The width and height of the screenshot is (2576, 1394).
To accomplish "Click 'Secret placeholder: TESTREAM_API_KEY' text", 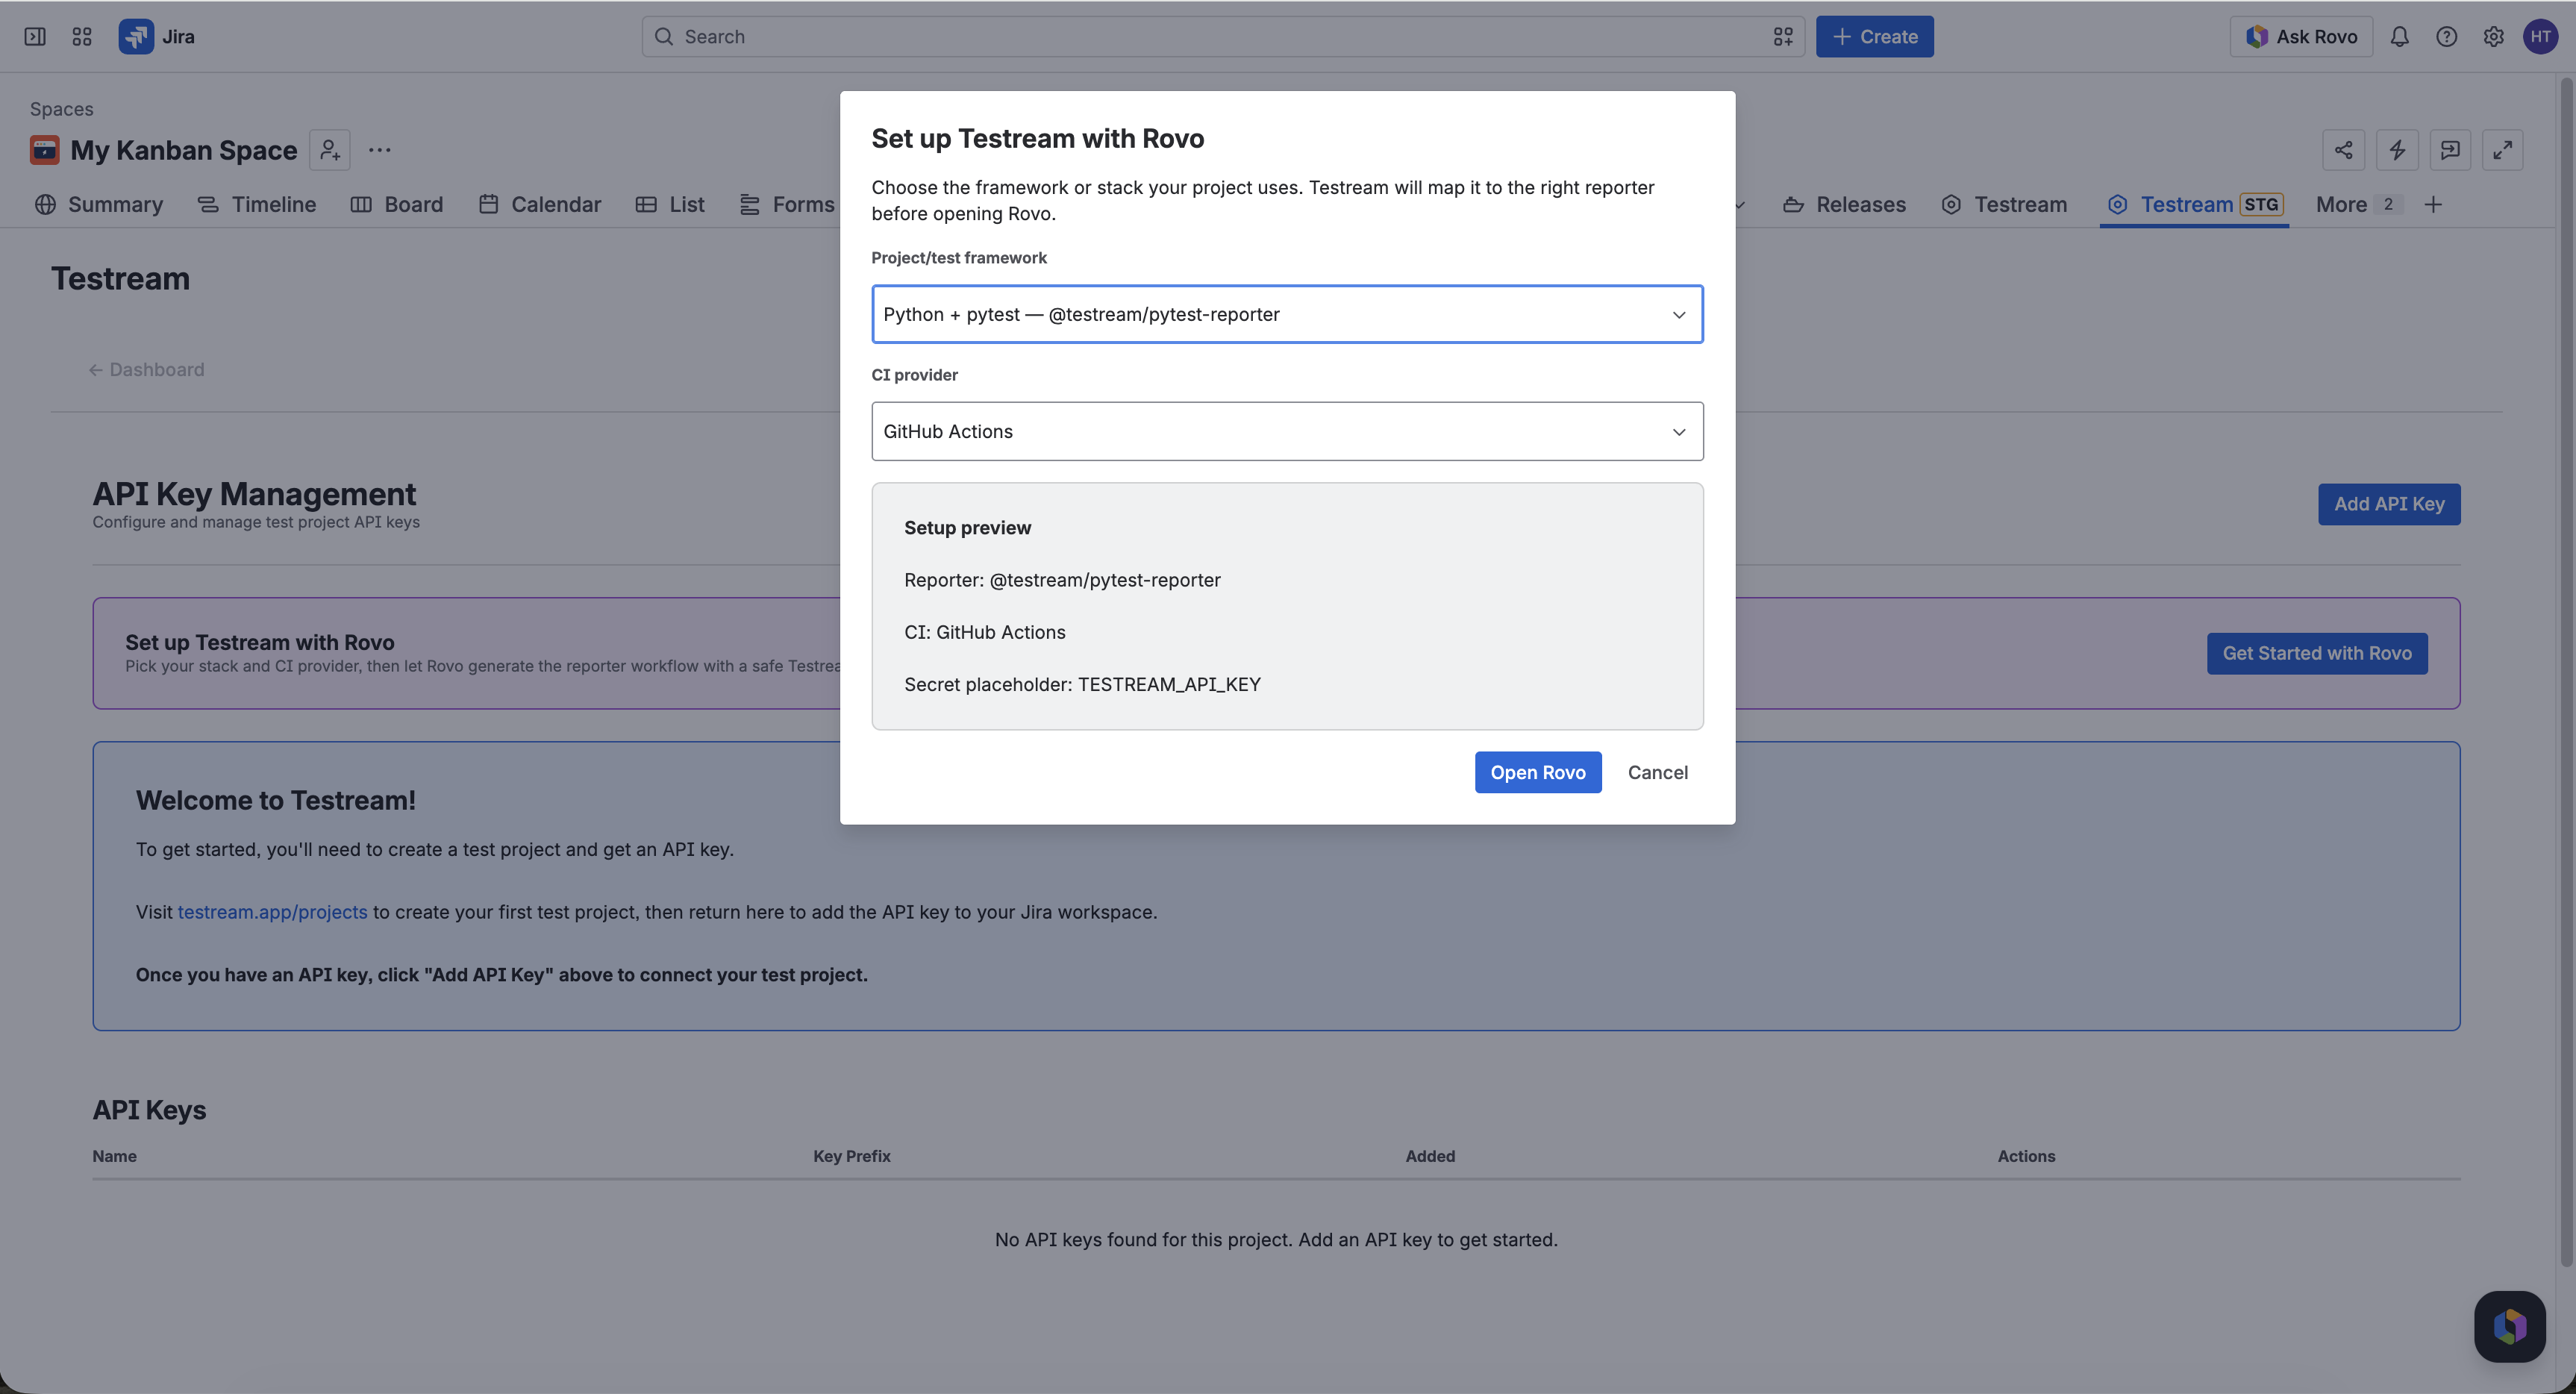I will point(1082,685).
